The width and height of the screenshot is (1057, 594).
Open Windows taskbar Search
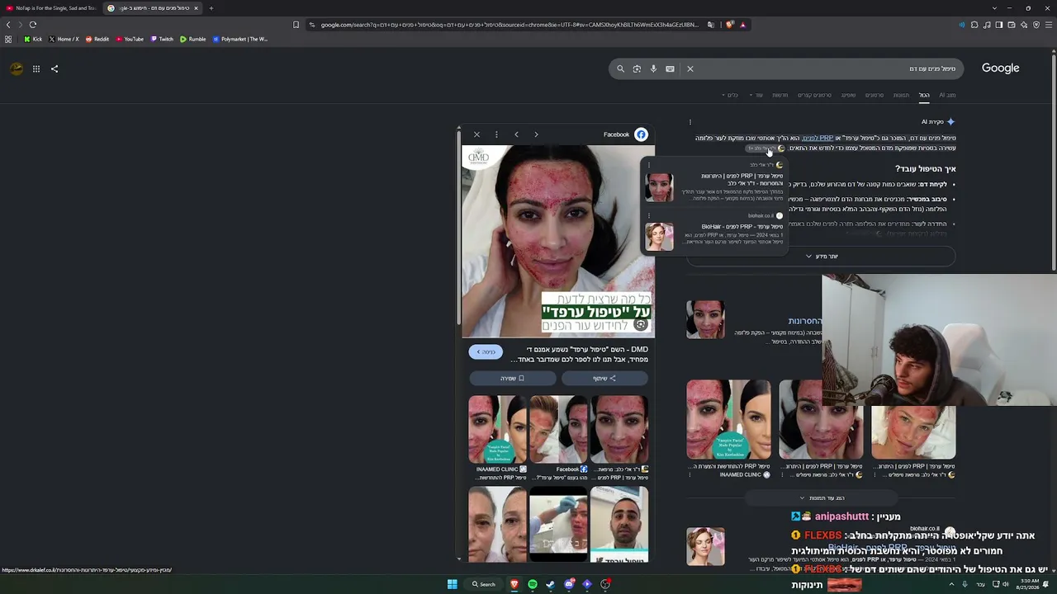[484, 584]
